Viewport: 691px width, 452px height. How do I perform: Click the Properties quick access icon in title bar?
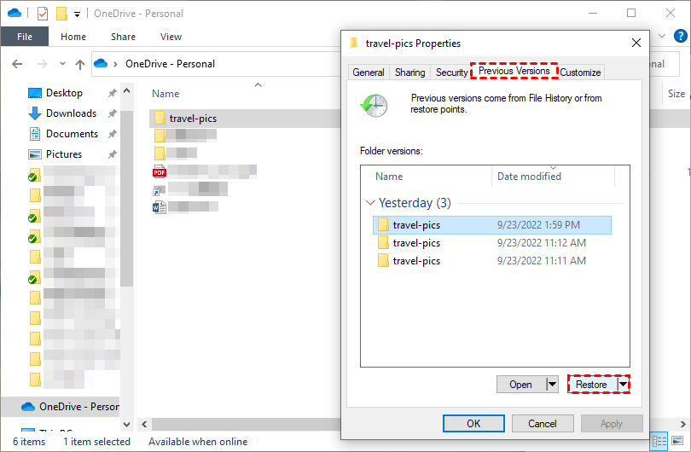[43, 14]
